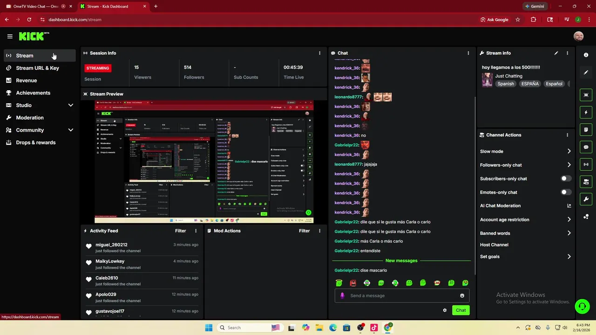Open Activity Feed Filter dropdown
This screenshot has height=335, width=596.
coord(180,231)
